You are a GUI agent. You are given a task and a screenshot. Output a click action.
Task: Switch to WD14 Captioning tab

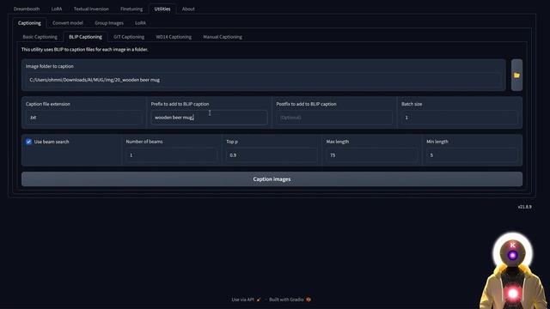pos(174,37)
